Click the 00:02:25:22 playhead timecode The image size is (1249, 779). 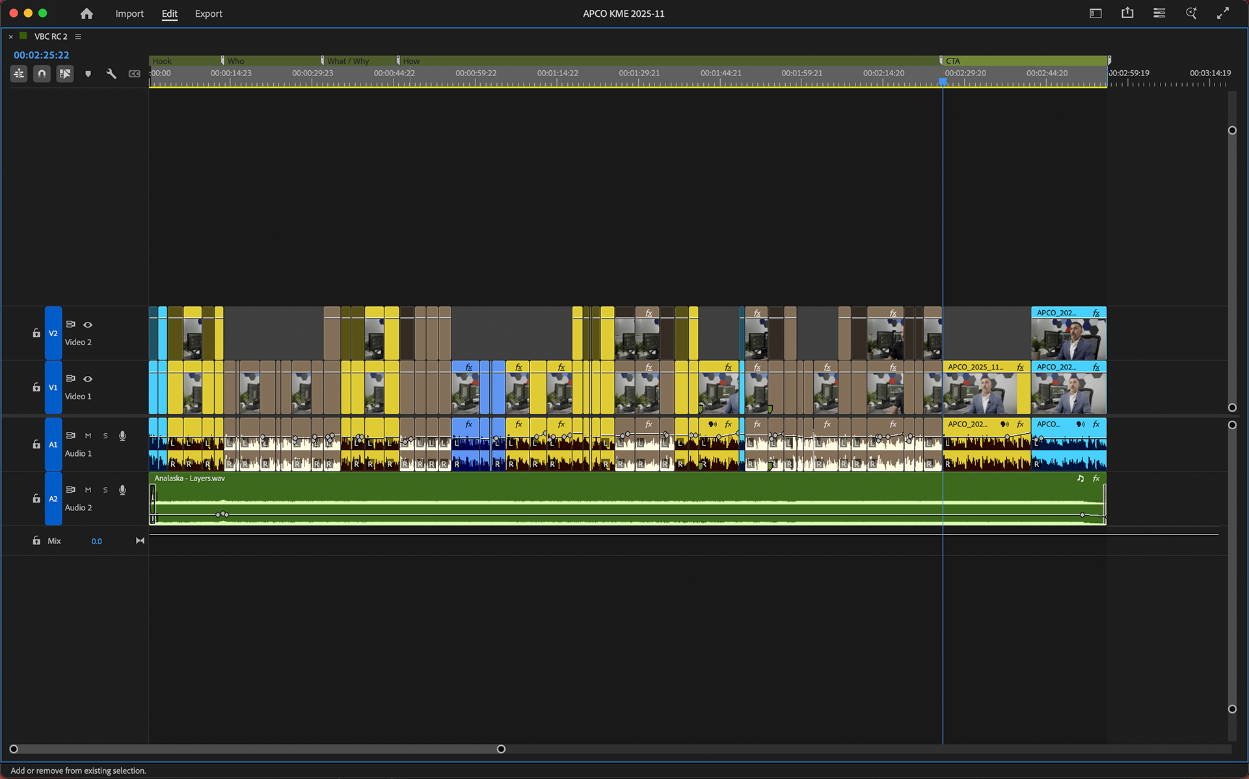click(41, 55)
